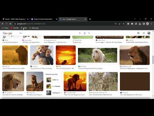Select the lion female related search
Screen dimensions: 154x116
pyautogui.click(x=53, y=86)
